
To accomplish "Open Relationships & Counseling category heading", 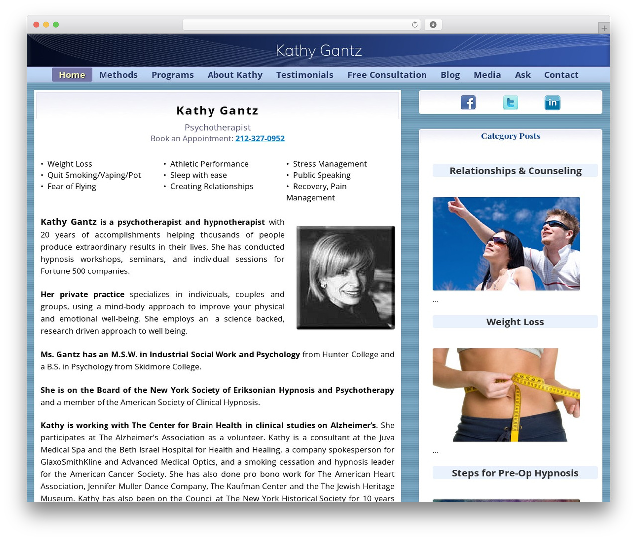I will (516, 171).
